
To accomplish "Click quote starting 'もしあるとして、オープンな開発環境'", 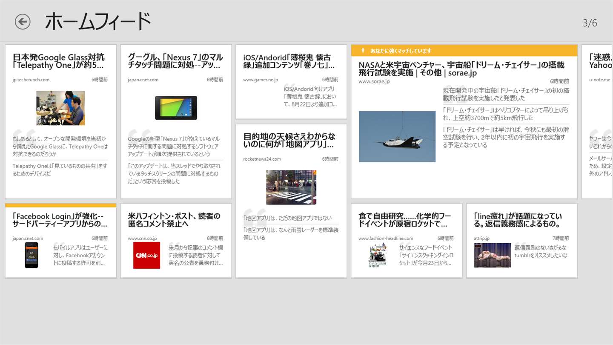I will [60, 147].
